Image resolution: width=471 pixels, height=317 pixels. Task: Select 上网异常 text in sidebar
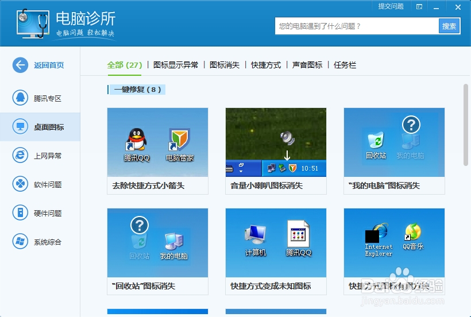tap(48, 156)
